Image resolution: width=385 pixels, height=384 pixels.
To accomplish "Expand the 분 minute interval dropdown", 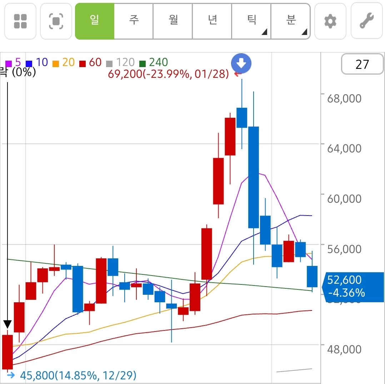I will [x=291, y=21].
